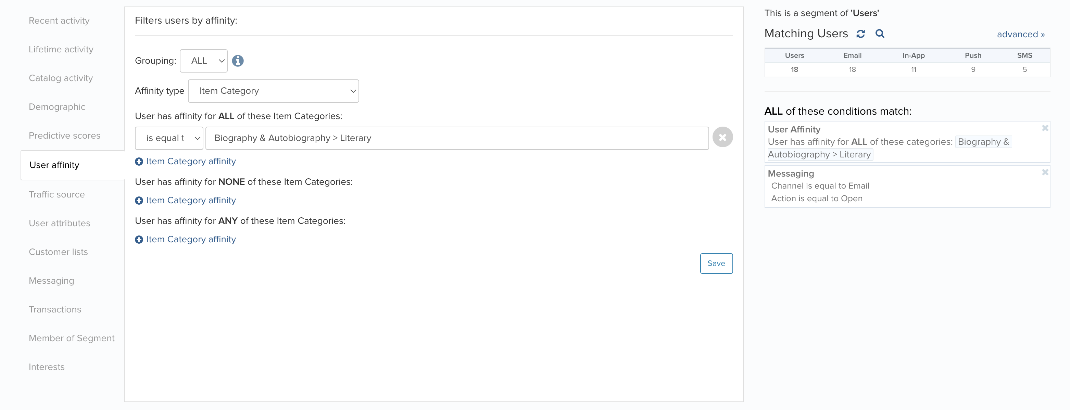Image resolution: width=1070 pixels, height=410 pixels.
Task: Switch to Transactions tab
Action: tap(55, 310)
